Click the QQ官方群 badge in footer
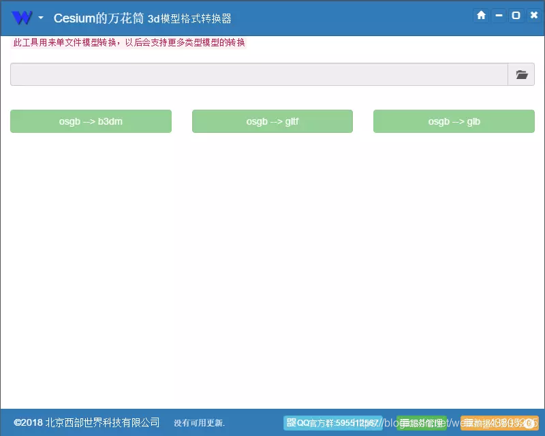Viewport: 545px width, 436px height. pyautogui.click(x=332, y=423)
